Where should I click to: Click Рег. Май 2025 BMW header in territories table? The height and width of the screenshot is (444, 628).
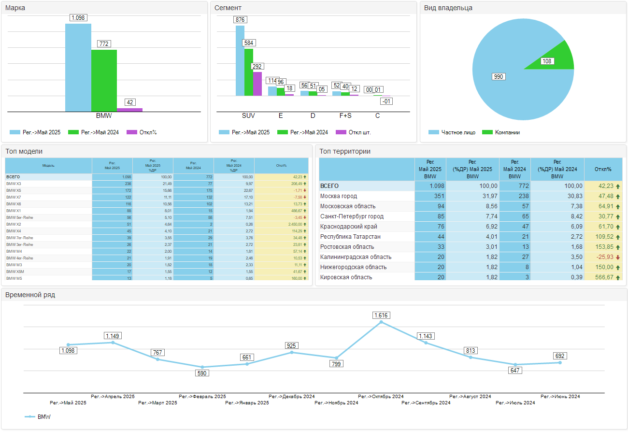[430, 169]
